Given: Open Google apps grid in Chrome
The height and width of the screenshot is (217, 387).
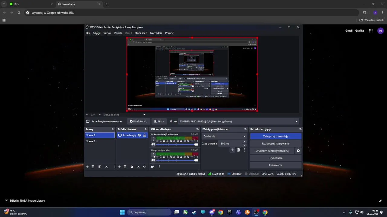Looking at the screenshot, I should pyautogui.click(x=371, y=31).
